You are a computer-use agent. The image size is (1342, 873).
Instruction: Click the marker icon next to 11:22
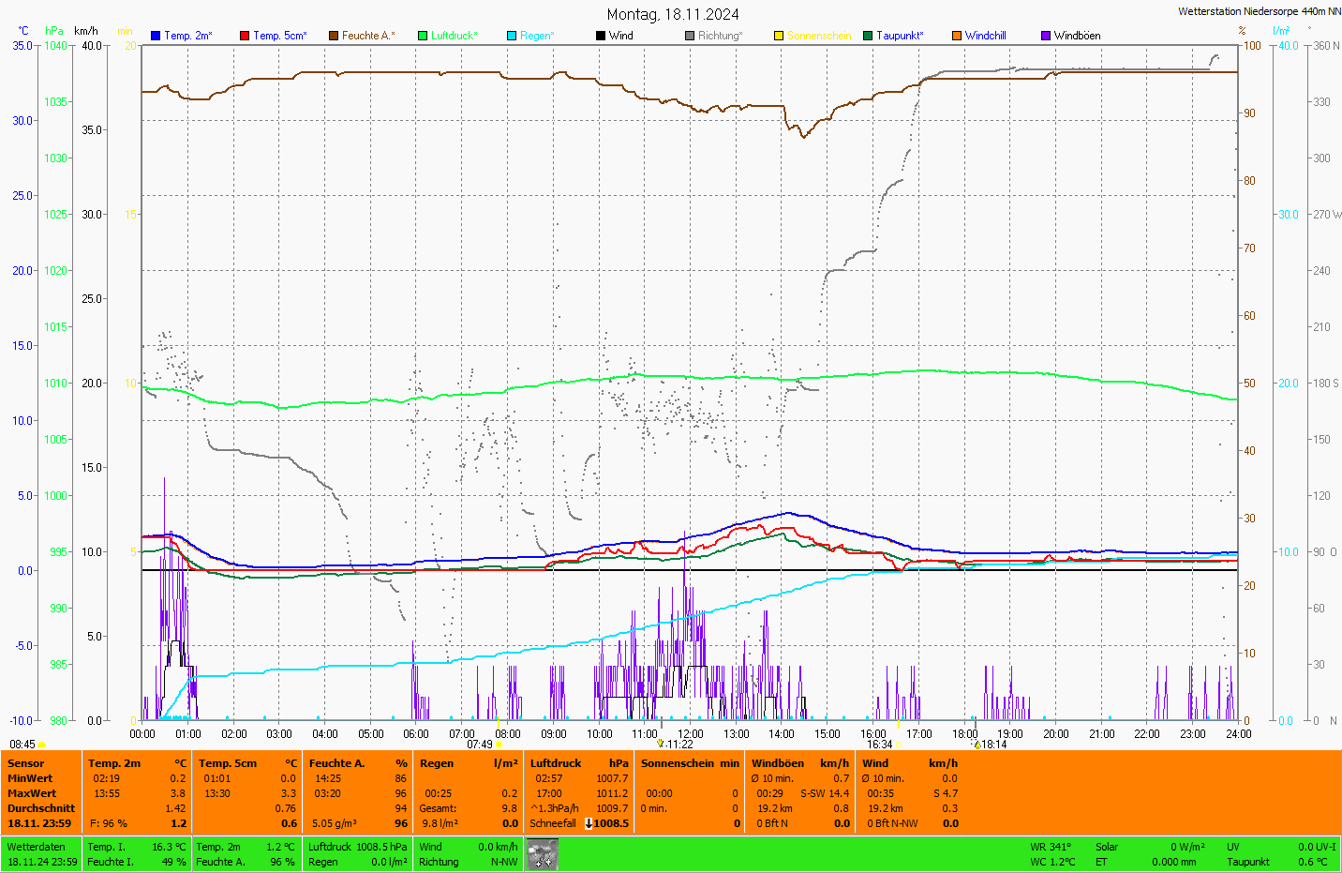[x=661, y=744]
